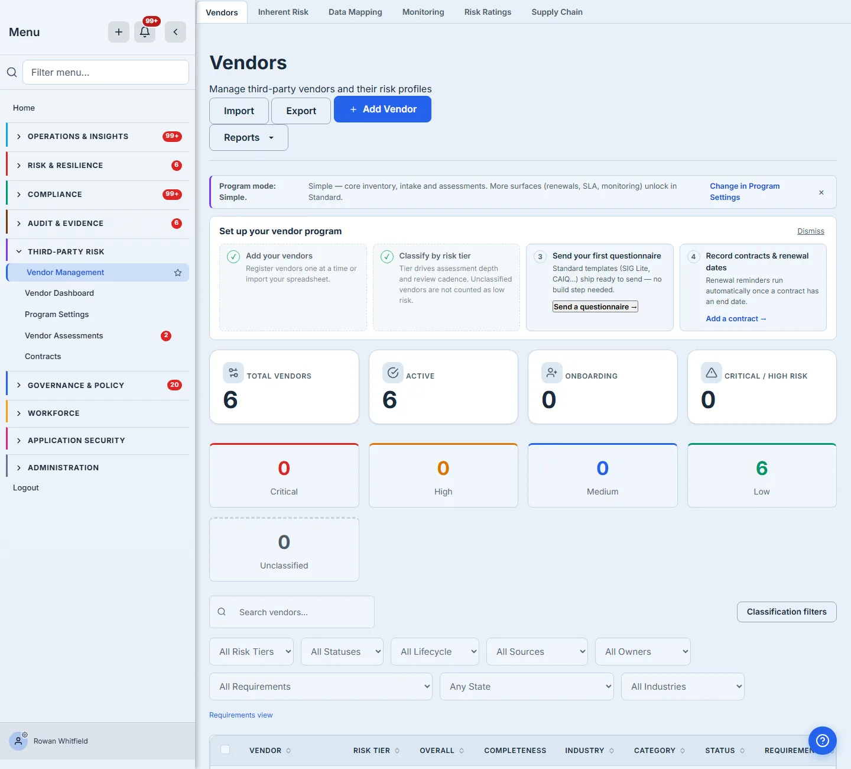Sort by Category column arrows
Viewport: 851px width, 769px height.
point(683,751)
